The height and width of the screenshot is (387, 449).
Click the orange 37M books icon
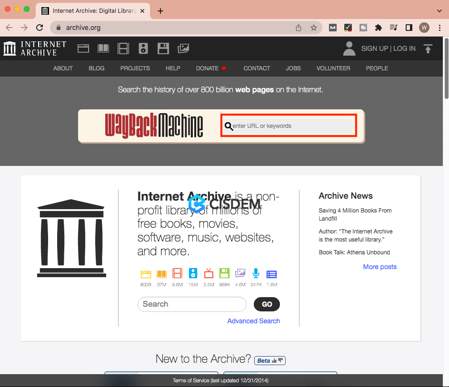[x=161, y=273]
